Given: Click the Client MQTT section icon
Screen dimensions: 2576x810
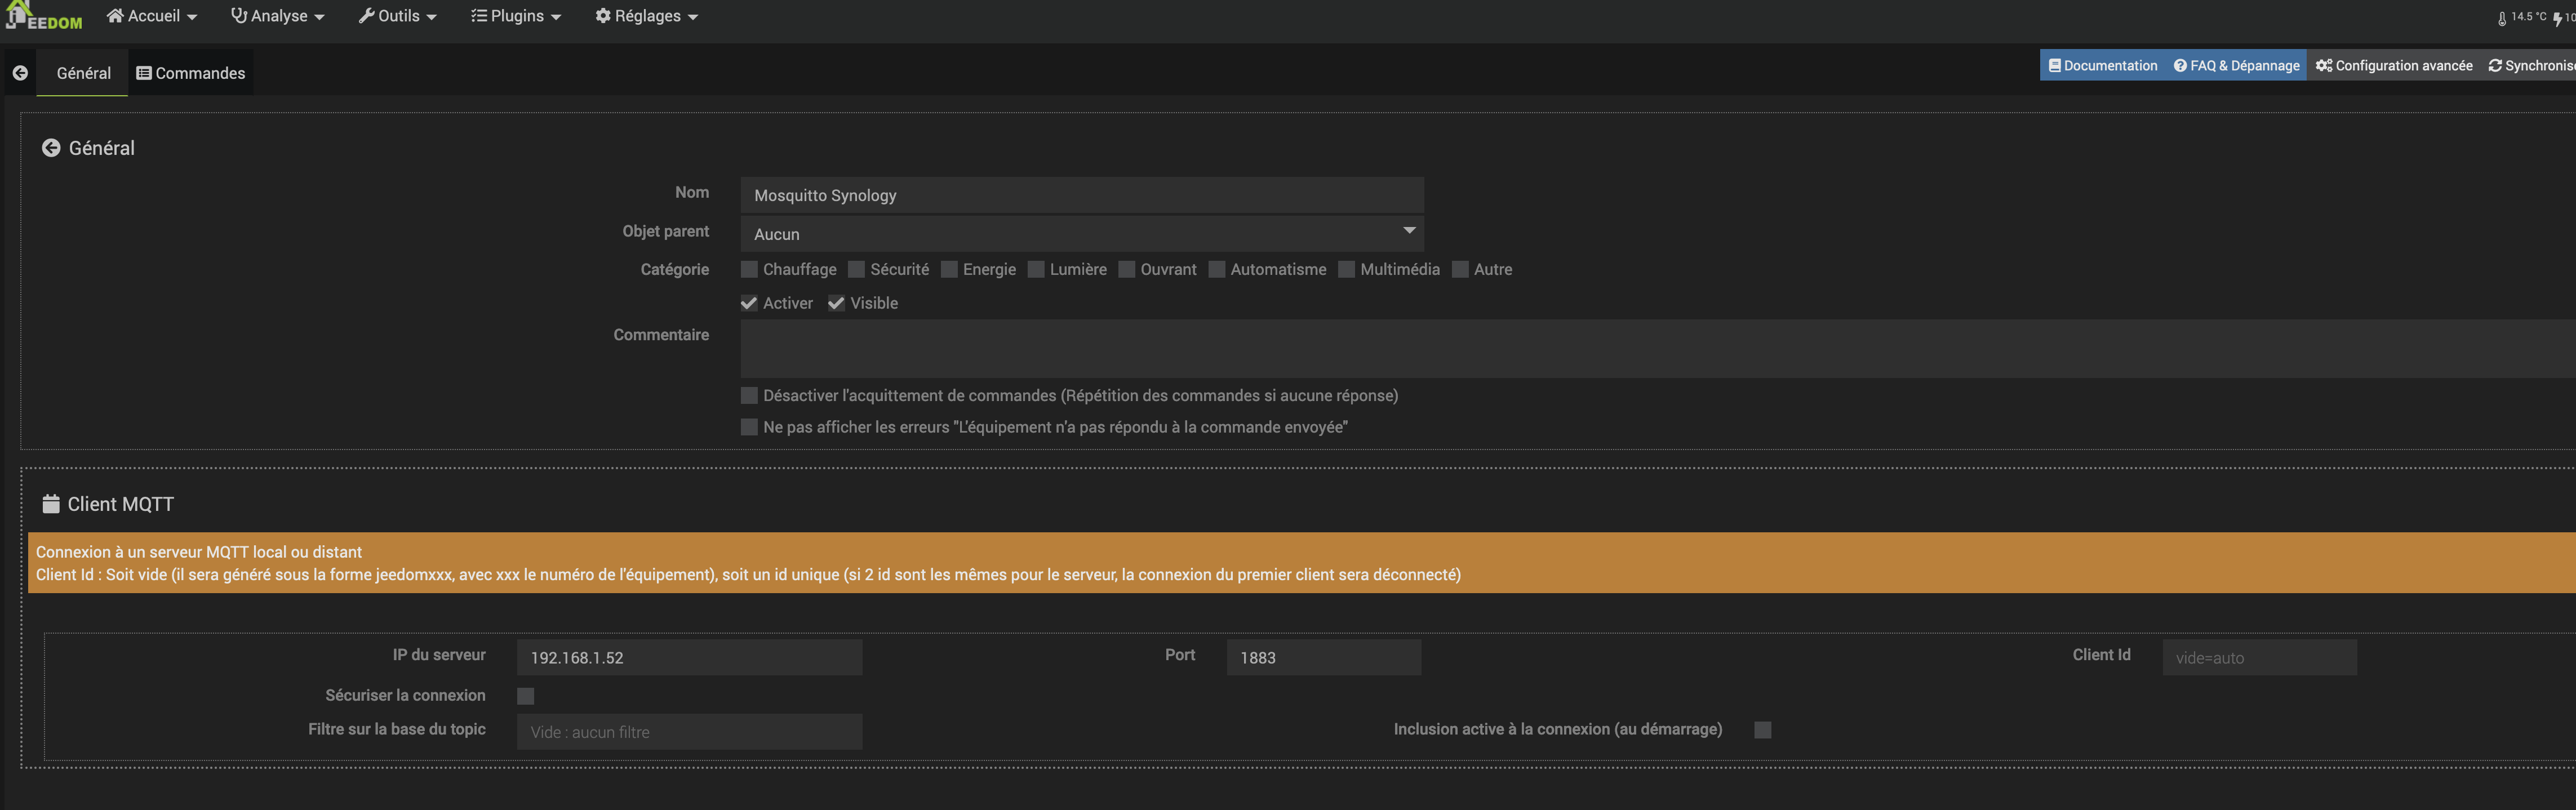Looking at the screenshot, I should 51,504.
